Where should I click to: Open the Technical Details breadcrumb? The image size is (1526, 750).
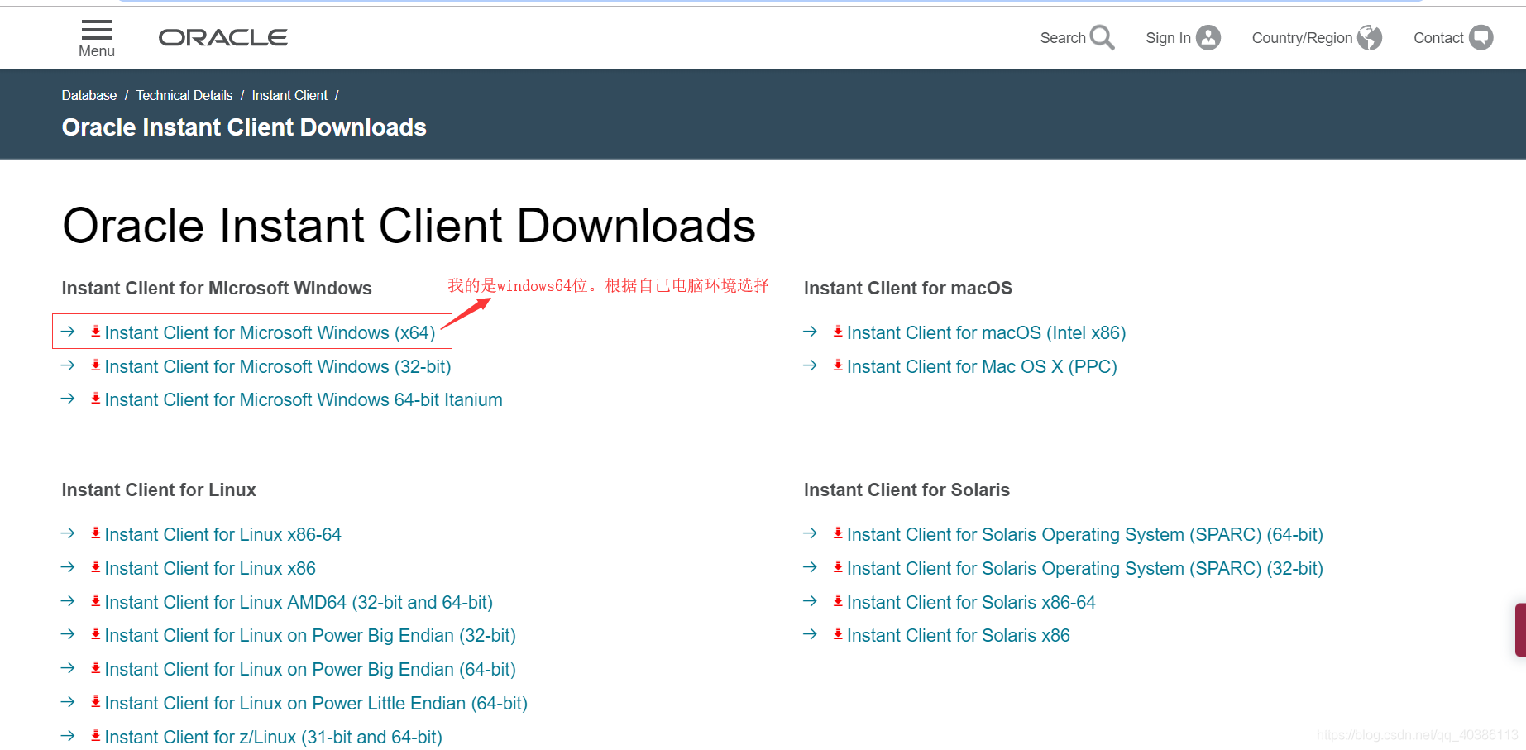[184, 95]
